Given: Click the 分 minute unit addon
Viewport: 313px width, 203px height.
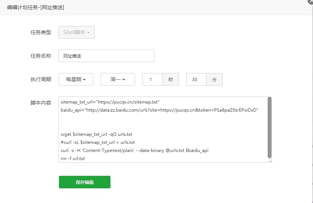Looking at the screenshot, I should [215, 79].
